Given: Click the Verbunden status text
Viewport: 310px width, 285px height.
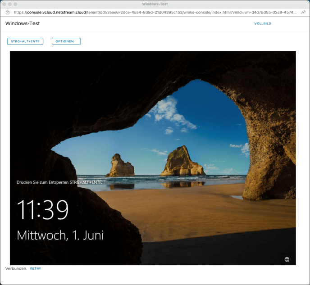Looking at the screenshot, I should click(x=16, y=268).
